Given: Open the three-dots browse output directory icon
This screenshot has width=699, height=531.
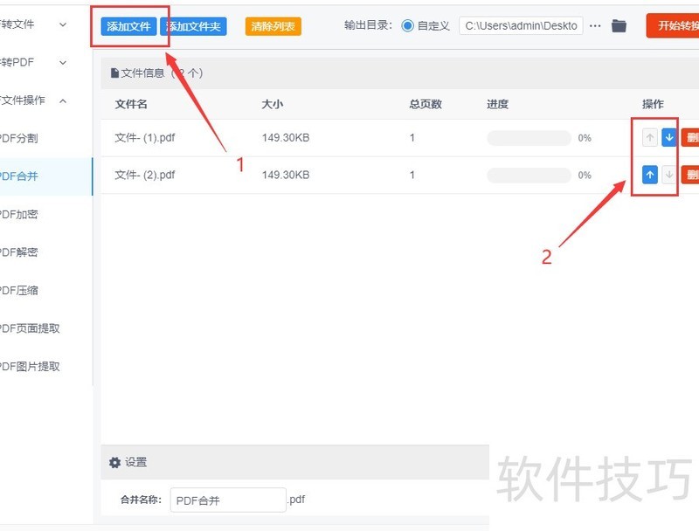Looking at the screenshot, I should (595, 26).
